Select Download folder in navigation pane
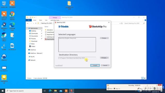This screenshot has height=93, width=165. (34, 41)
